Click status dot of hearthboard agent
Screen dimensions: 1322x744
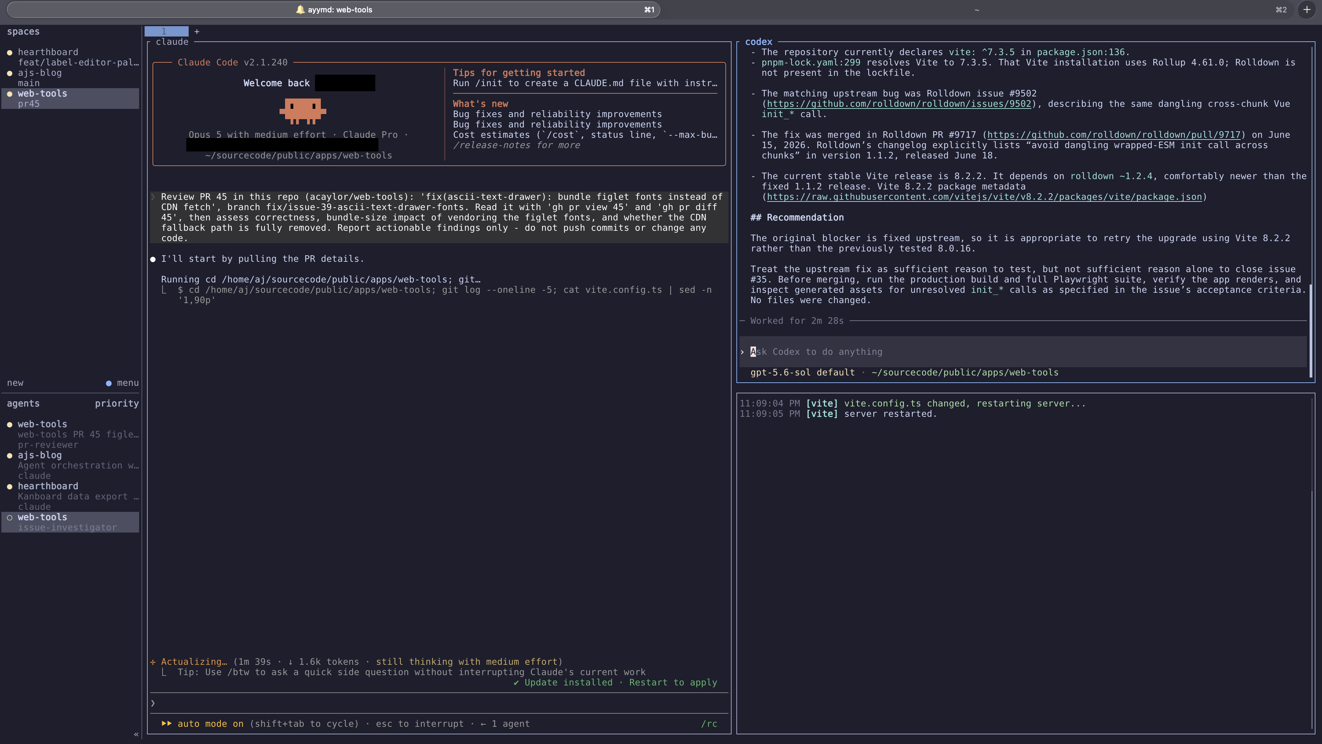point(10,487)
